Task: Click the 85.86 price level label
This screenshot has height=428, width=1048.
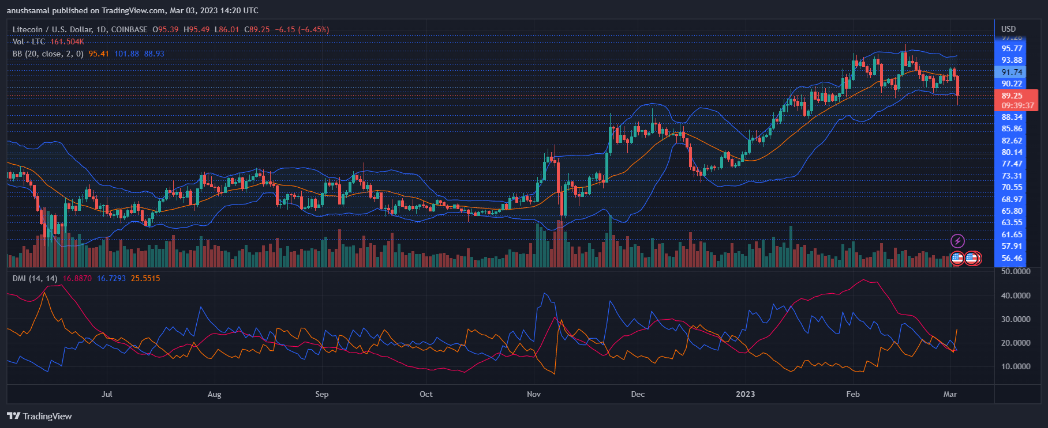Action: pyautogui.click(x=1012, y=128)
